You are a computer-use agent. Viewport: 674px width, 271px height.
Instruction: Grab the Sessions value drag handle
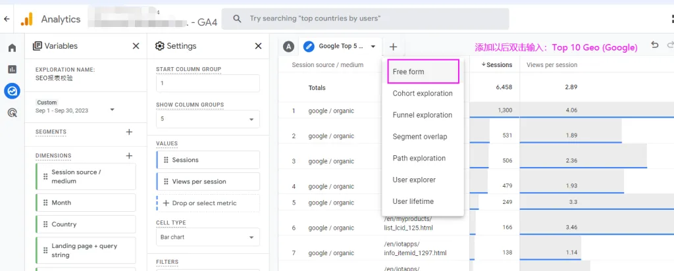coord(166,160)
